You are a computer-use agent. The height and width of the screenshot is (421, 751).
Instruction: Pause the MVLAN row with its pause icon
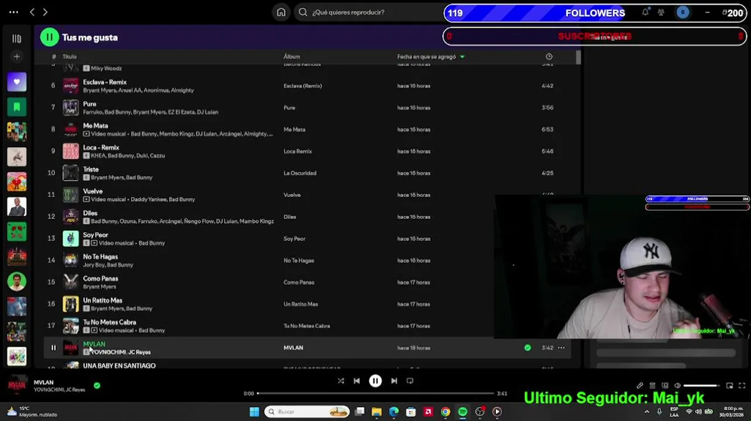click(53, 347)
